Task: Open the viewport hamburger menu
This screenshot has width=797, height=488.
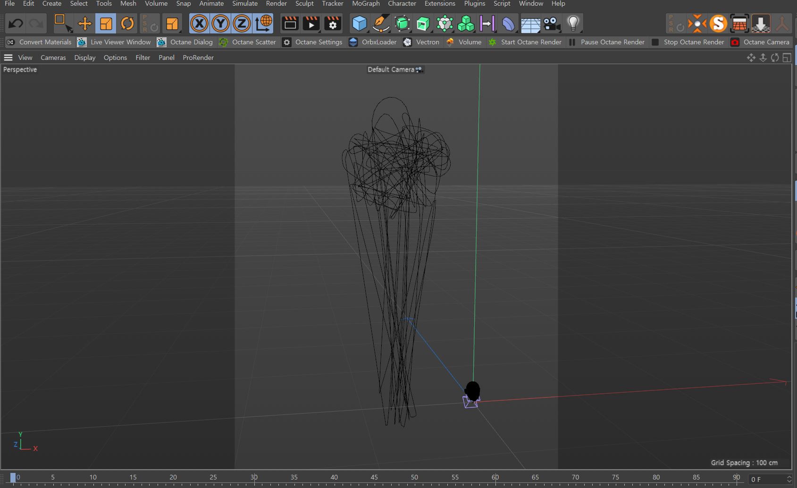Action: [8, 58]
